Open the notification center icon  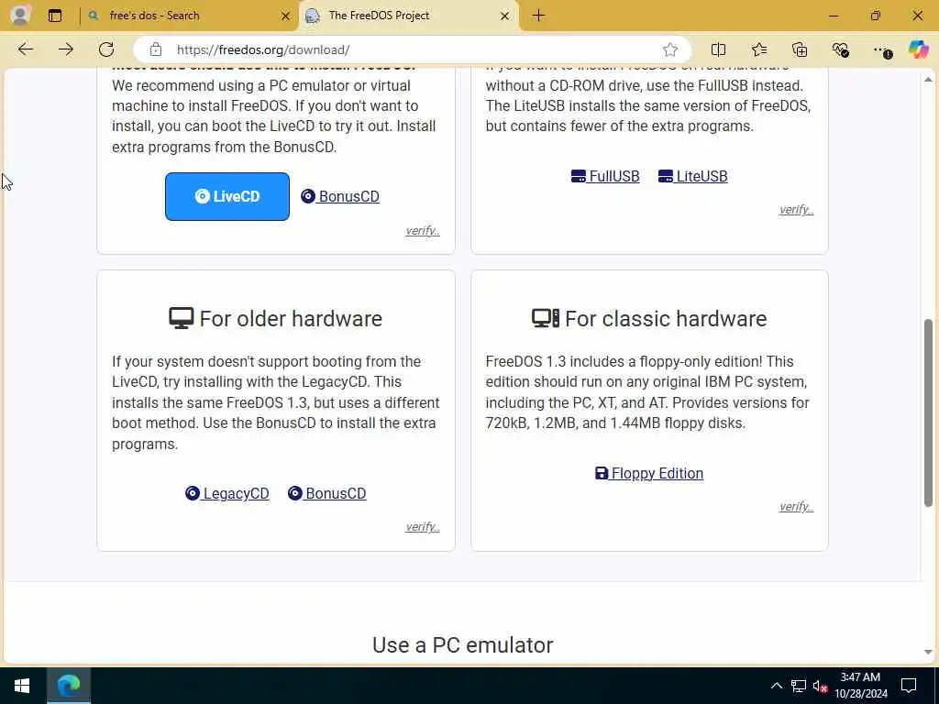pos(909,686)
